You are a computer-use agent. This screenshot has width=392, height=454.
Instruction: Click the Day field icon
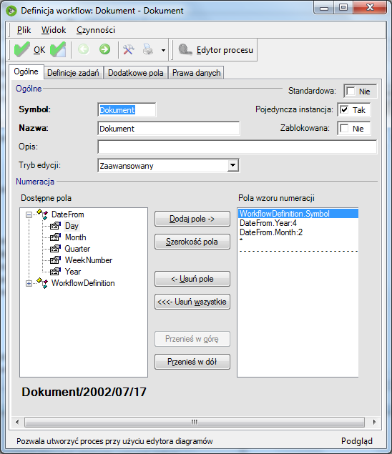click(55, 226)
